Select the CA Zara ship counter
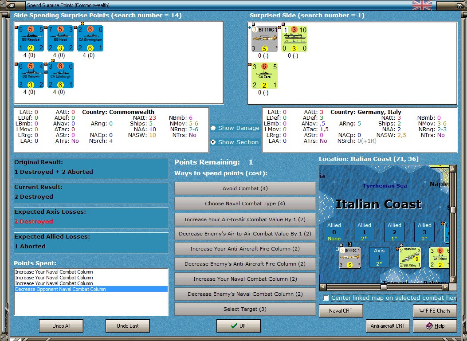 tap(264, 76)
